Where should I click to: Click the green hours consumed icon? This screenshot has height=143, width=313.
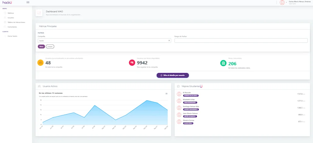223,63
